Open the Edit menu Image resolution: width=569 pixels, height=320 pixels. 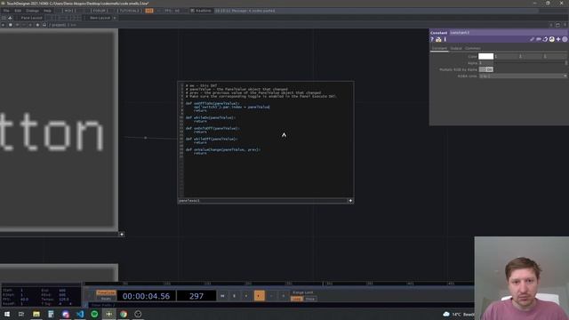(18, 11)
